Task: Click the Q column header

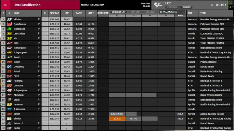Action: pos(45,13)
